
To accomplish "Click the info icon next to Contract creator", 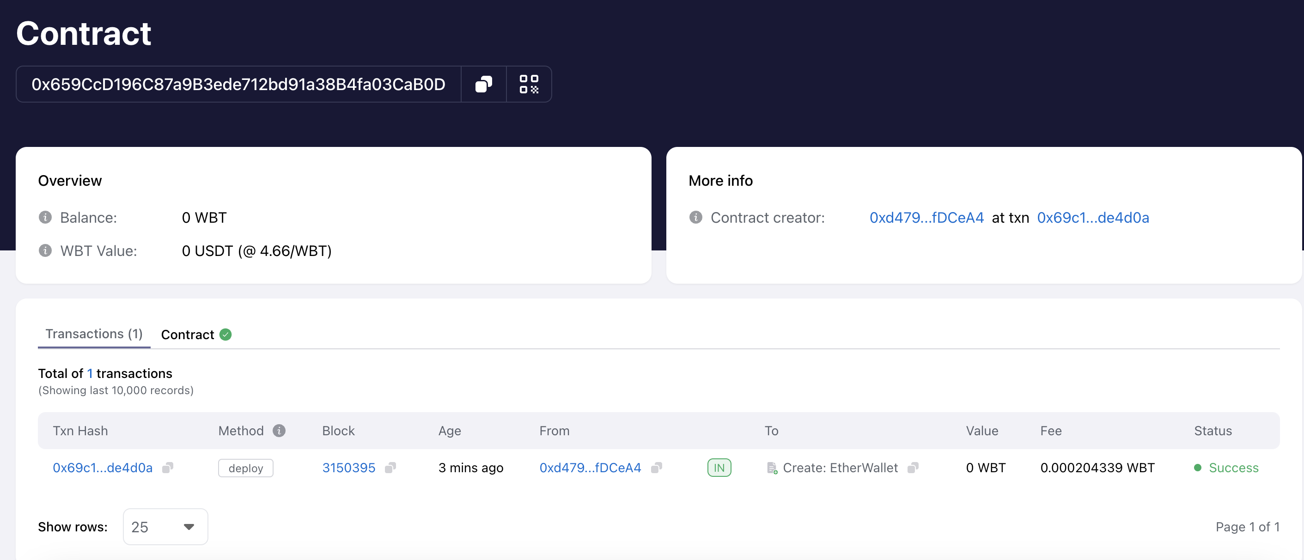I will (x=695, y=217).
